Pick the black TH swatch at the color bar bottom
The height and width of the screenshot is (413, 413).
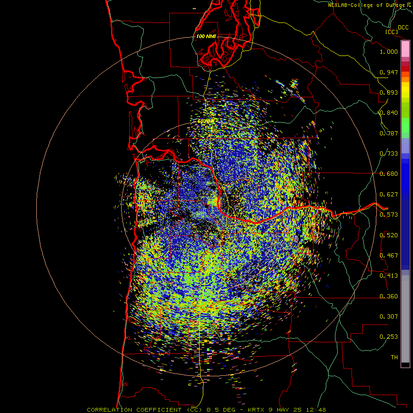point(405,364)
